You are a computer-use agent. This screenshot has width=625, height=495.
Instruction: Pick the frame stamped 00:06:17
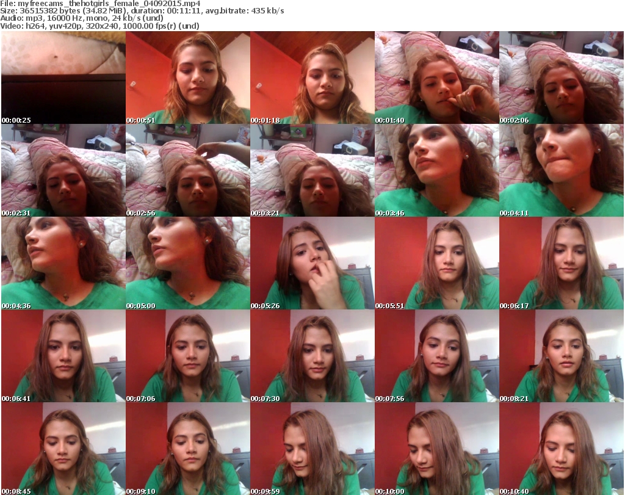[x=562, y=264]
